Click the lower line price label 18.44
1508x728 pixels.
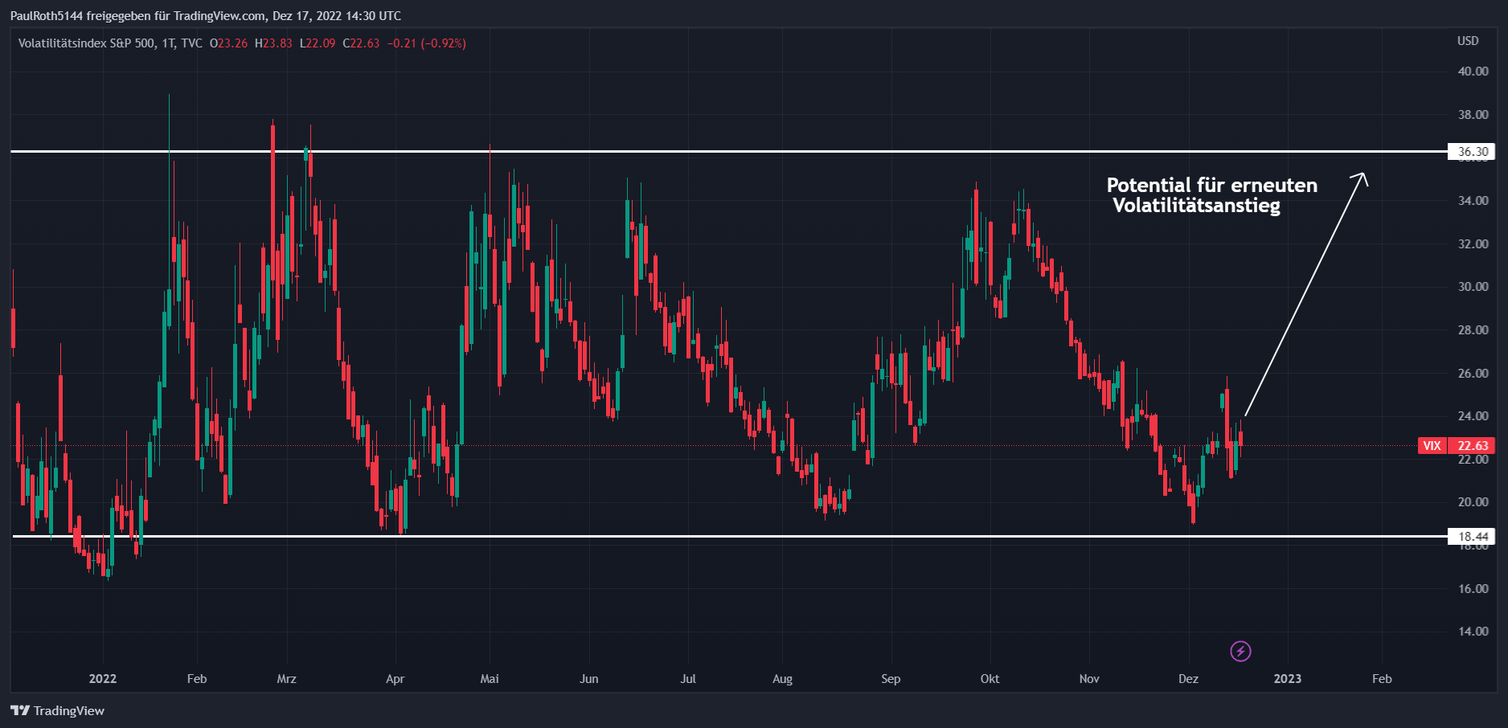tap(1473, 537)
